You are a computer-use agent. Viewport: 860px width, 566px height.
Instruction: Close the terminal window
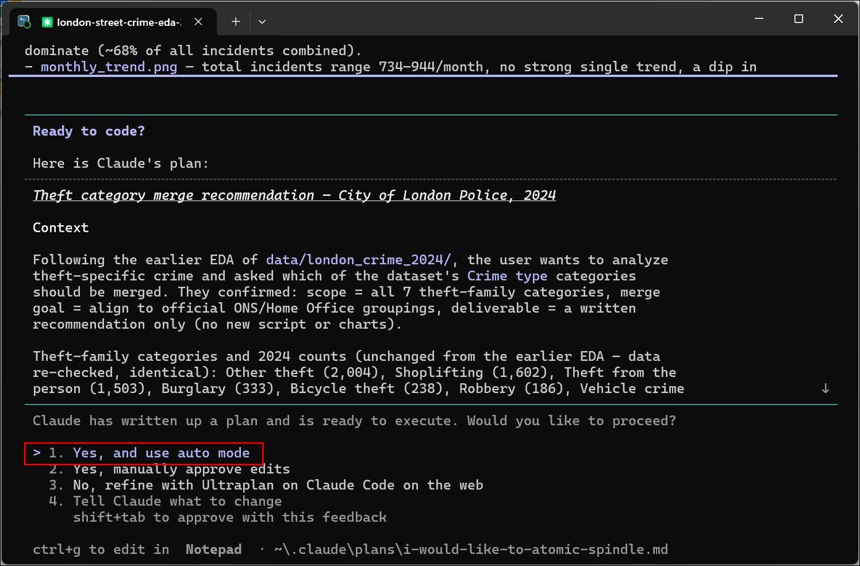click(838, 19)
